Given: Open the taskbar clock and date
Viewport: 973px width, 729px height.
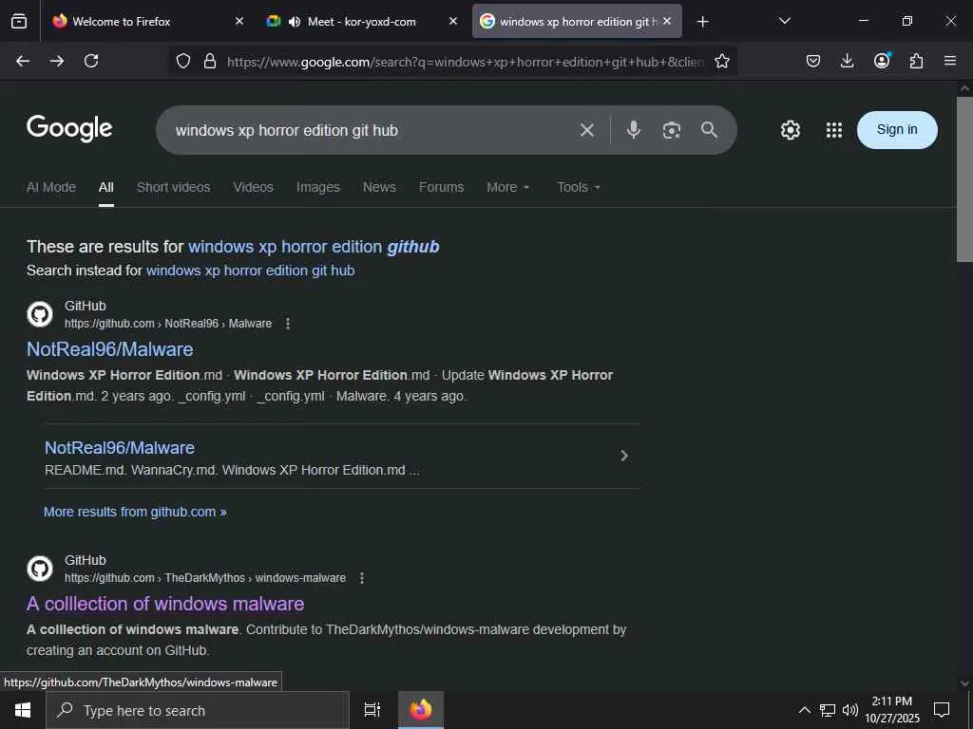Looking at the screenshot, I should tap(892, 710).
